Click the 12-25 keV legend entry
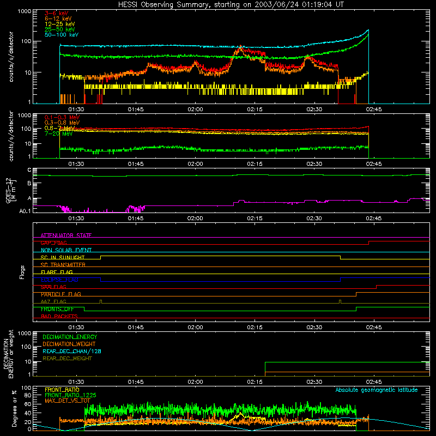This screenshot has width=436, height=436. pos(60,24)
